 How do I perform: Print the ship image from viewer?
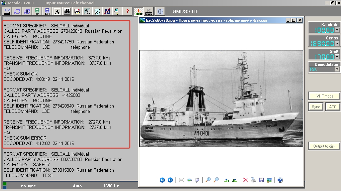(x=253, y=180)
